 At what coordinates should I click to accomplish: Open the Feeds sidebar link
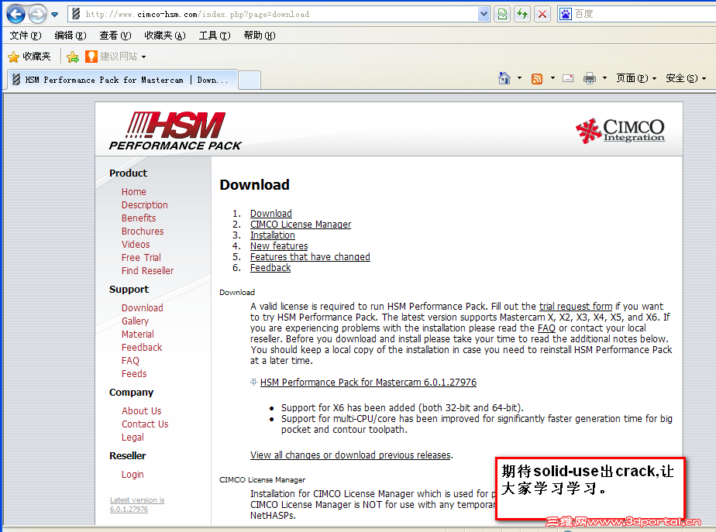[134, 374]
